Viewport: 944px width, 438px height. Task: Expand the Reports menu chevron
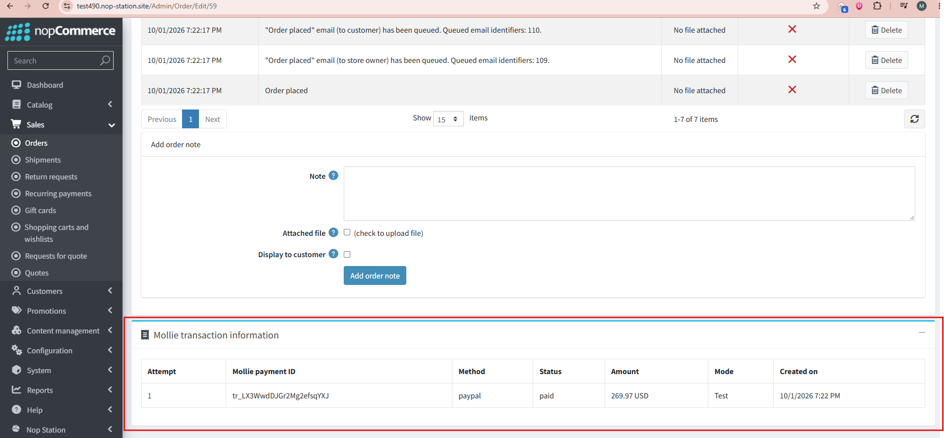[x=110, y=389]
